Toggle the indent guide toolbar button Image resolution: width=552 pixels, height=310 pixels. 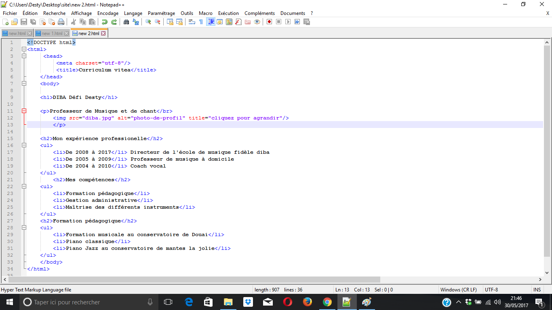point(211,22)
